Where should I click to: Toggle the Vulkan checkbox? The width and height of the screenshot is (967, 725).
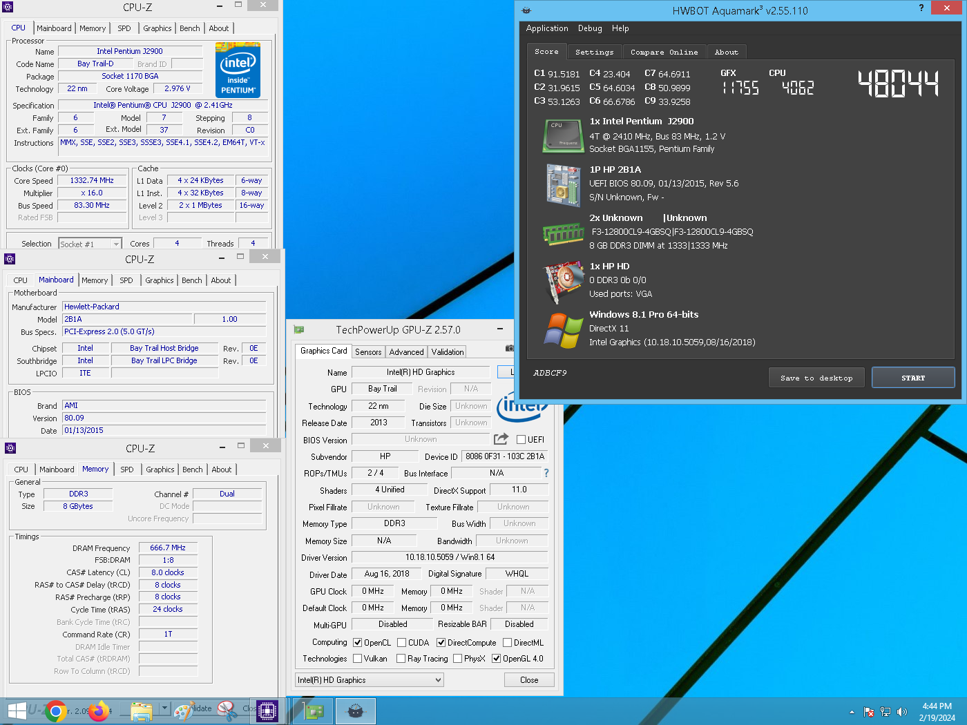358,659
